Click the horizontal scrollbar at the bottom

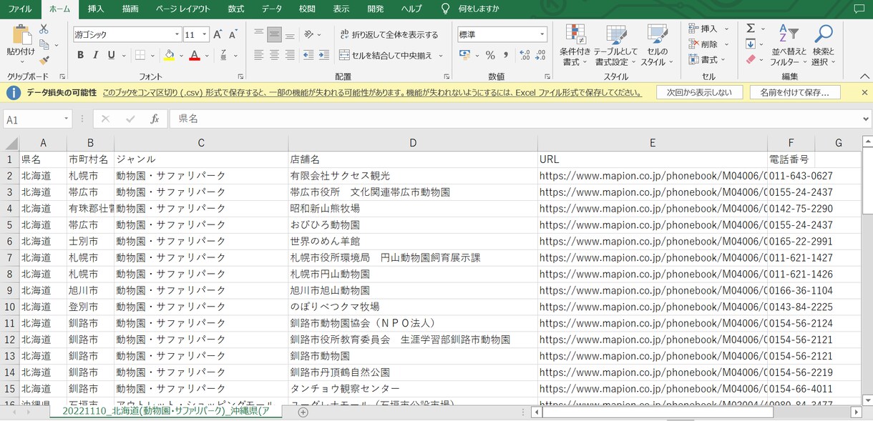point(696,412)
